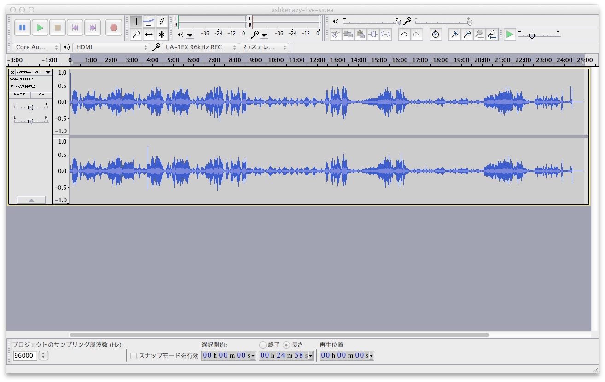Click the Zoom In magnifier icon

pyautogui.click(x=454, y=34)
